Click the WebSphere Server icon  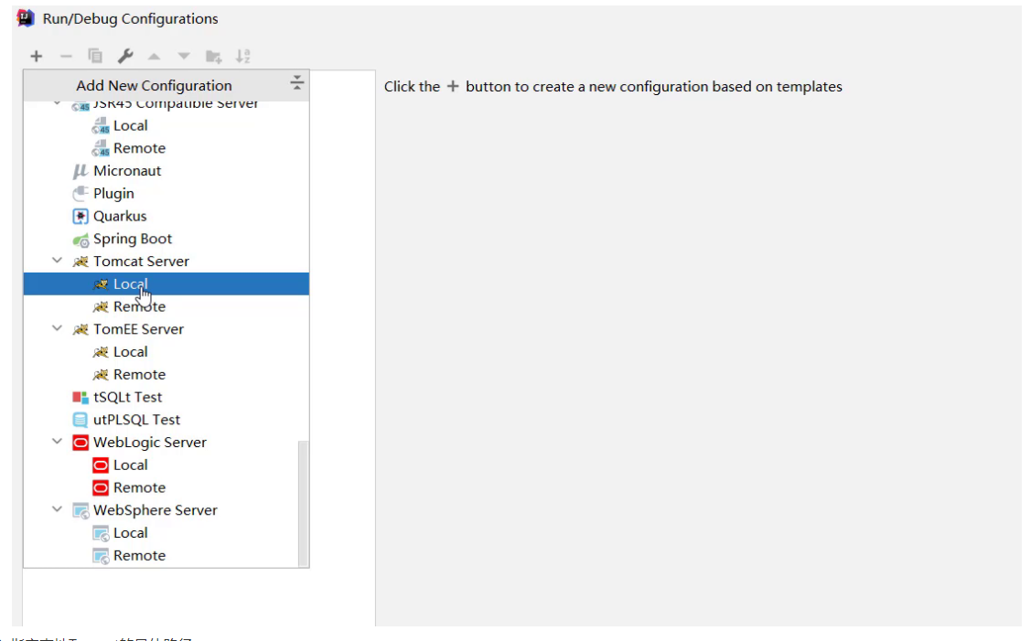(x=81, y=511)
